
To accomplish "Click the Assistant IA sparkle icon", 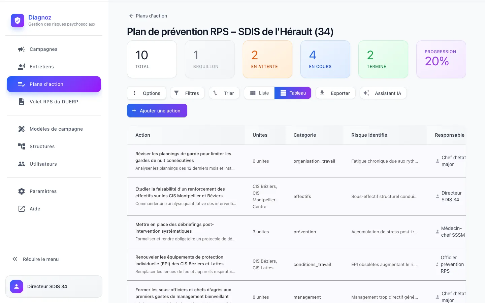I will [366, 93].
